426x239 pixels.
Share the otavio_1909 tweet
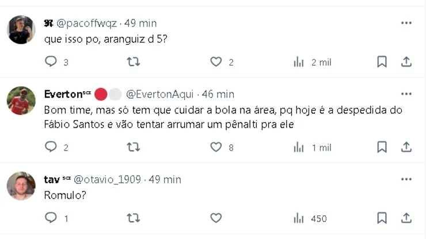click(406, 218)
